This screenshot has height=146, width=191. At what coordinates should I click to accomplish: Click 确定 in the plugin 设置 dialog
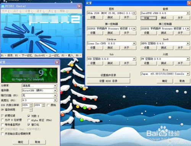(x=165, y=81)
